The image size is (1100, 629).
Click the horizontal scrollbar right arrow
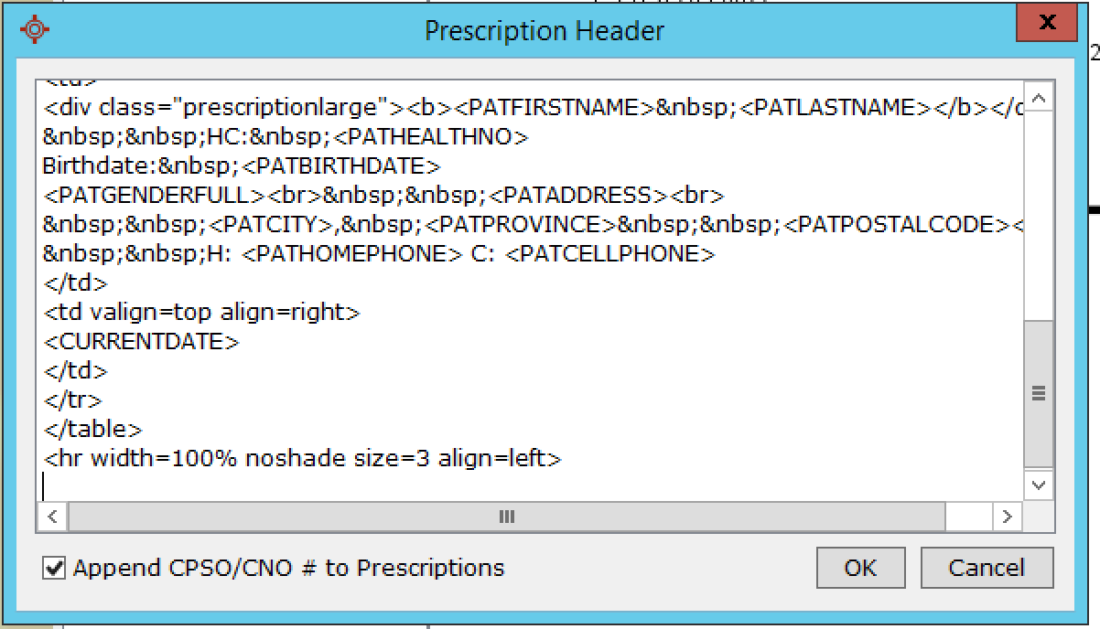(x=1007, y=517)
